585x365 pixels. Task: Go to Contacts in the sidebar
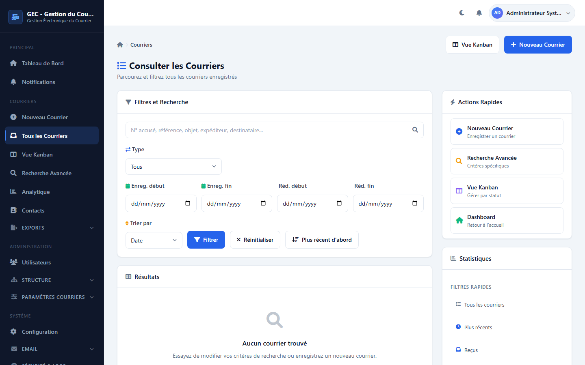(x=33, y=210)
